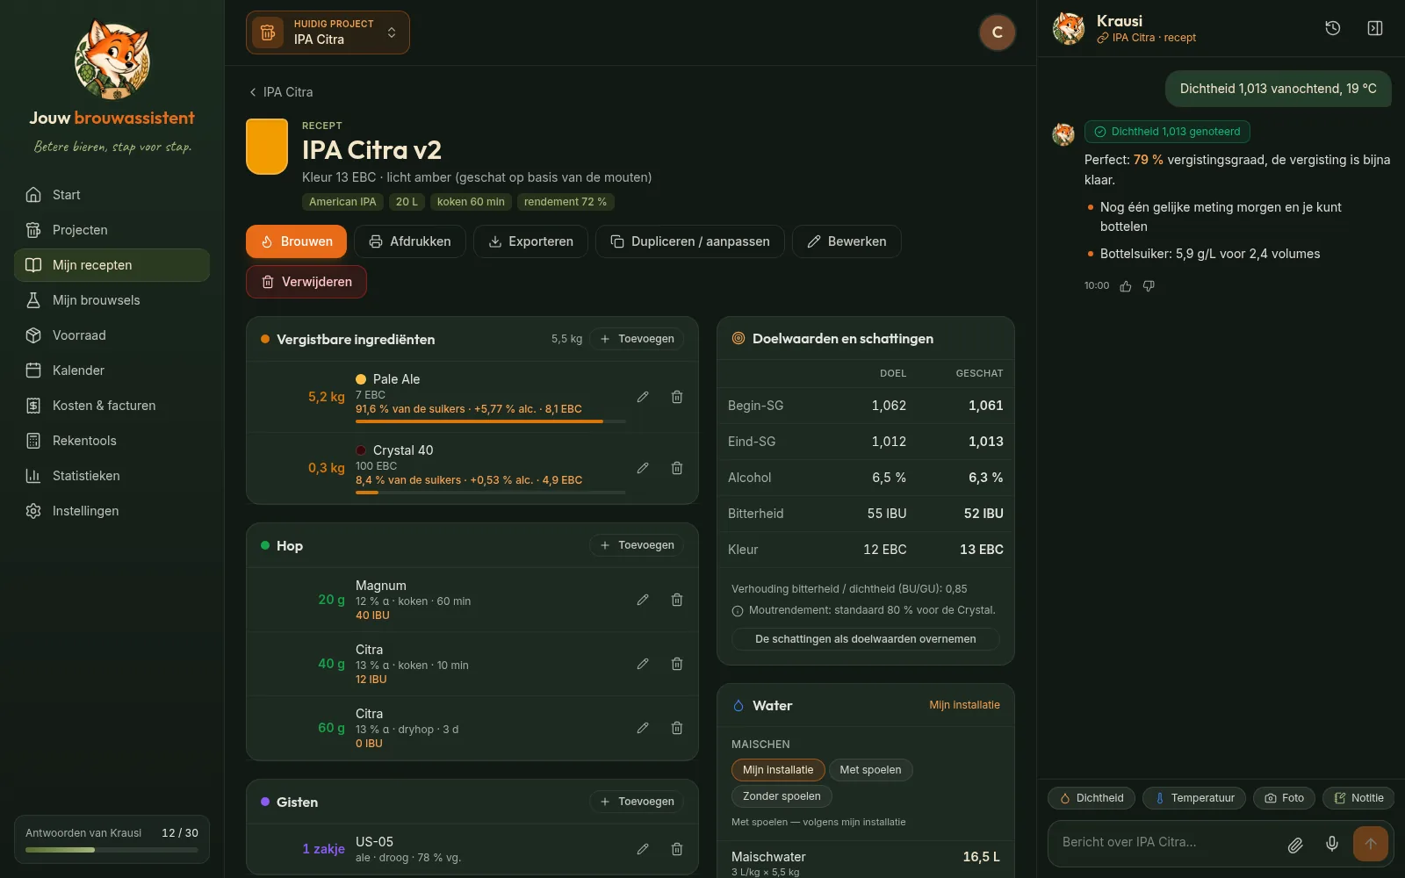Click Dupliceren / aanpassen button
The width and height of the screenshot is (1405, 878).
click(x=690, y=241)
